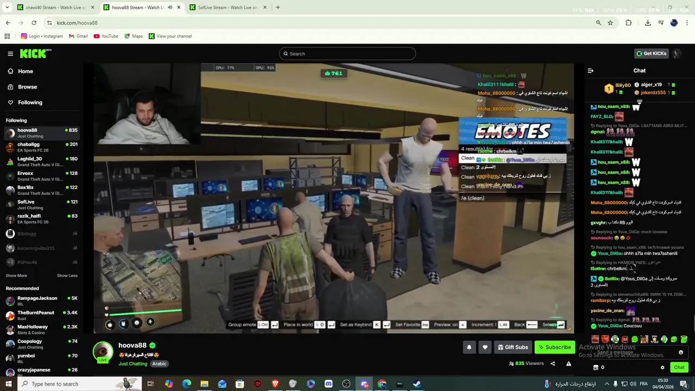This screenshot has height=391, width=695.
Task: Open razik_haifi channel in sidebar
Action: [x=41, y=219]
